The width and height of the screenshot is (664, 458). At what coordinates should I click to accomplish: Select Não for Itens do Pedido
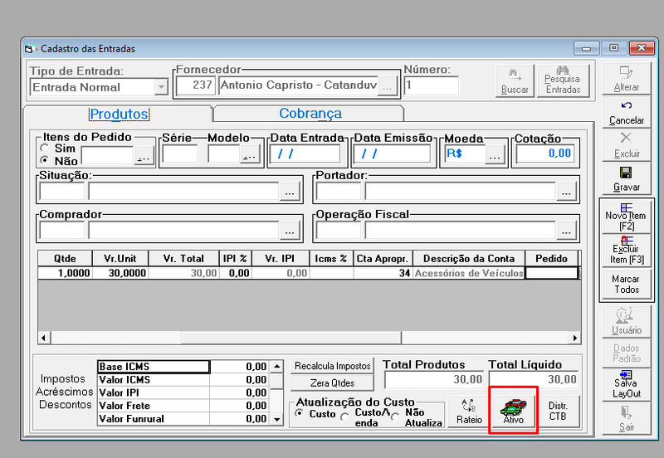[45, 160]
